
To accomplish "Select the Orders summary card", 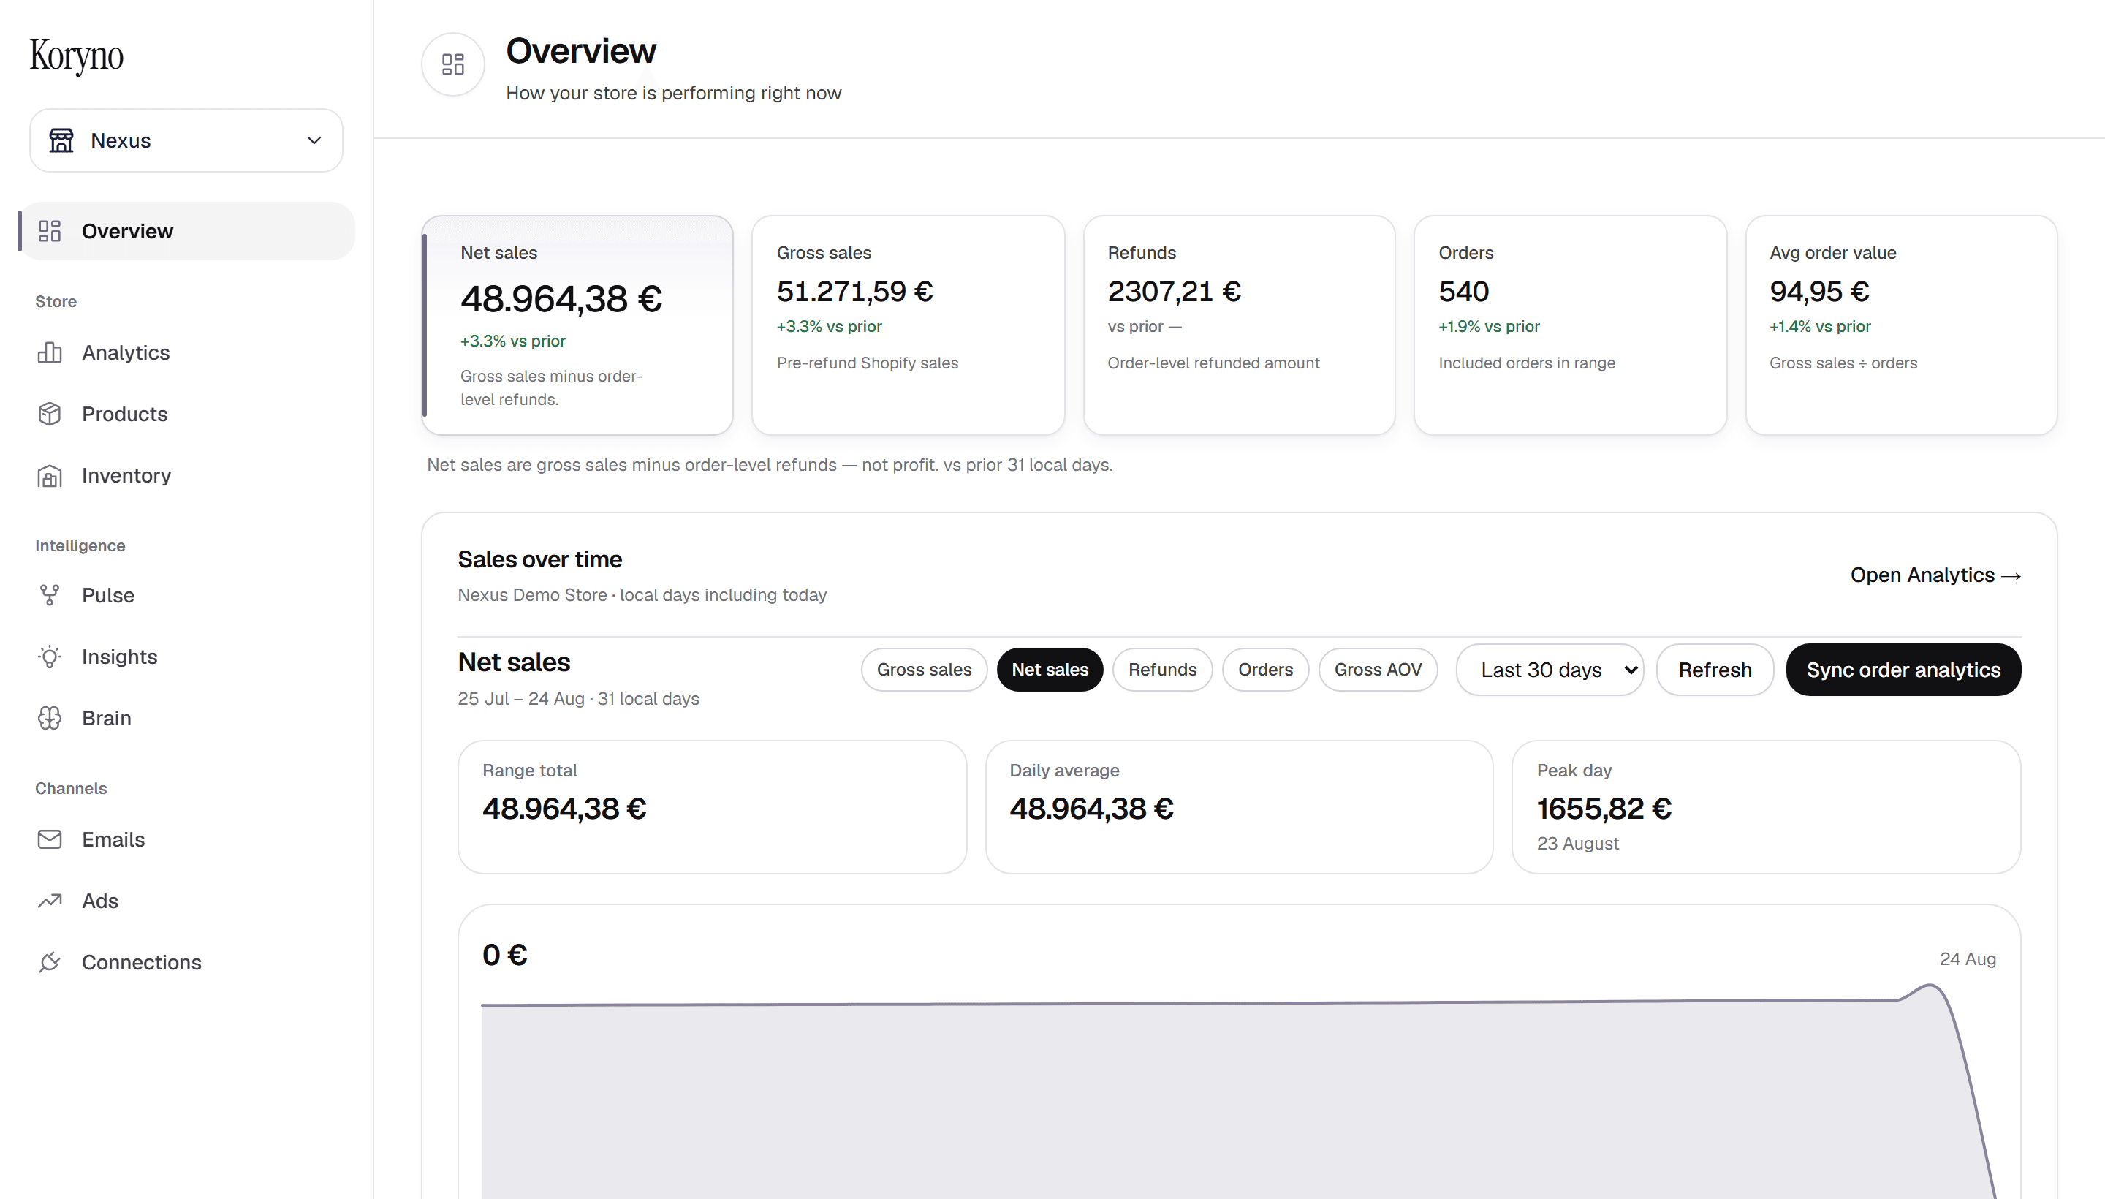I will pyautogui.click(x=1570, y=325).
